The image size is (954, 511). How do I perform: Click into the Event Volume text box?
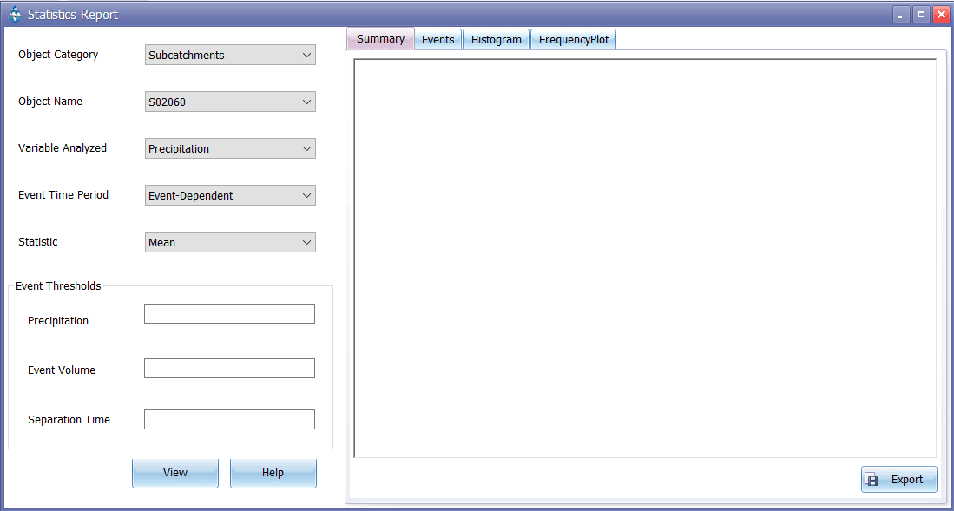coord(229,369)
